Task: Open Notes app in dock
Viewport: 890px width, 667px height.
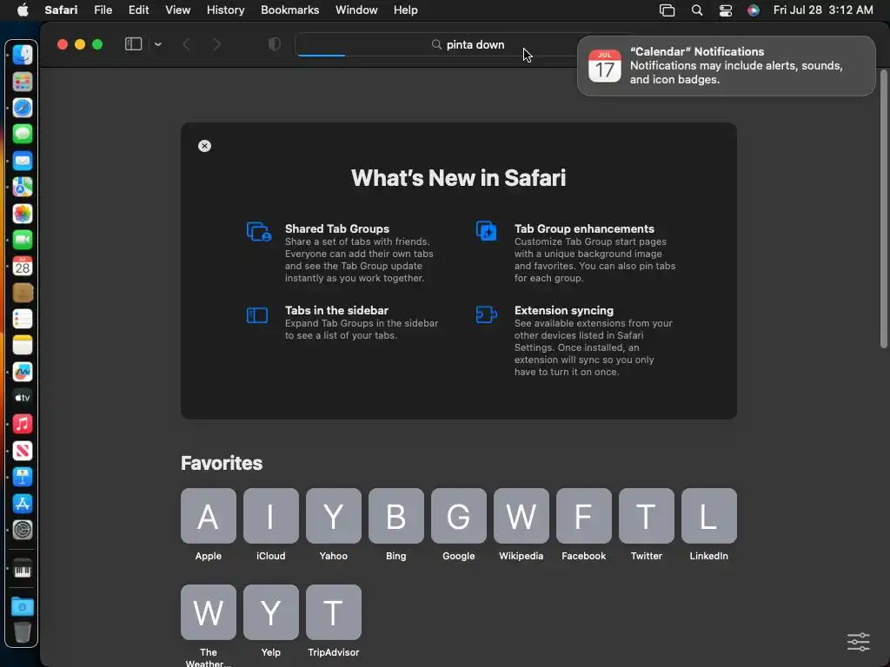Action: pyautogui.click(x=22, y=345)
